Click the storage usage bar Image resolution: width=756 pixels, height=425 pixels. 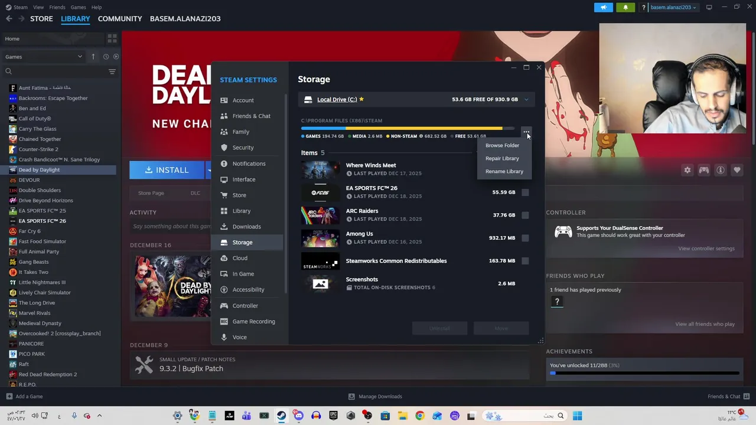[x=408, y=128]
